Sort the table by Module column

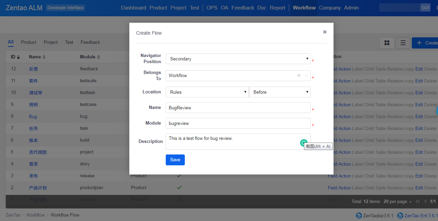(x=90, y=57)
